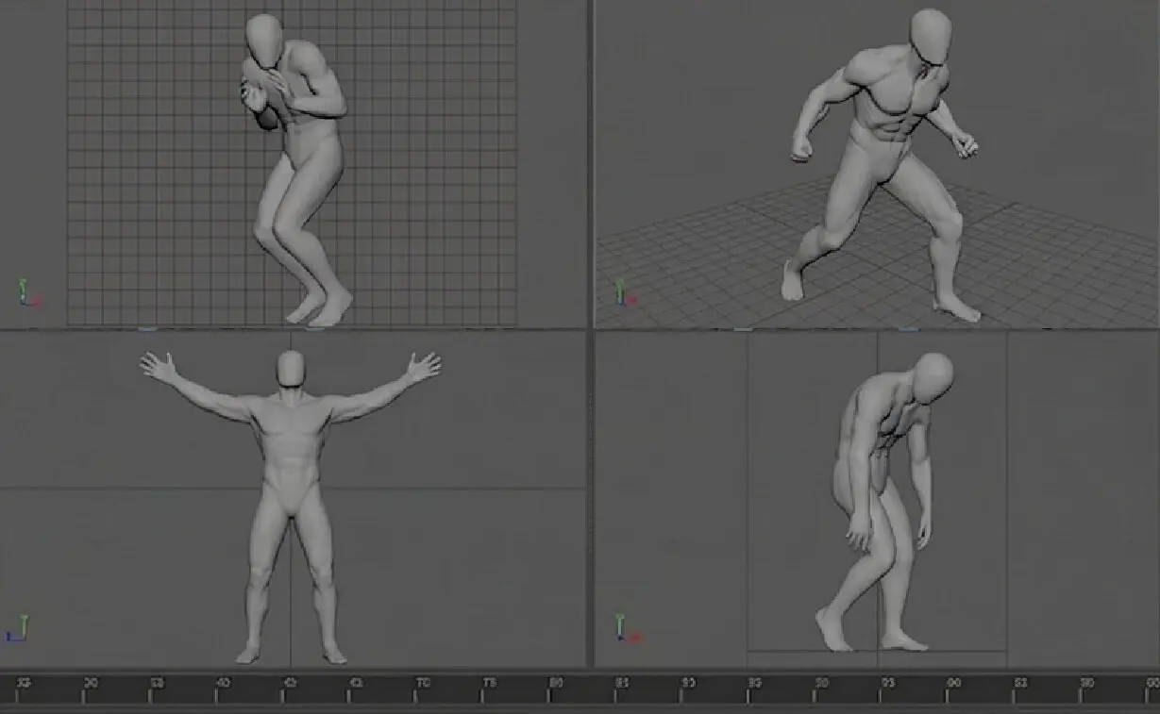
Task: Click the axis gizmo in the bottom-left viewport
Action: 19,628
